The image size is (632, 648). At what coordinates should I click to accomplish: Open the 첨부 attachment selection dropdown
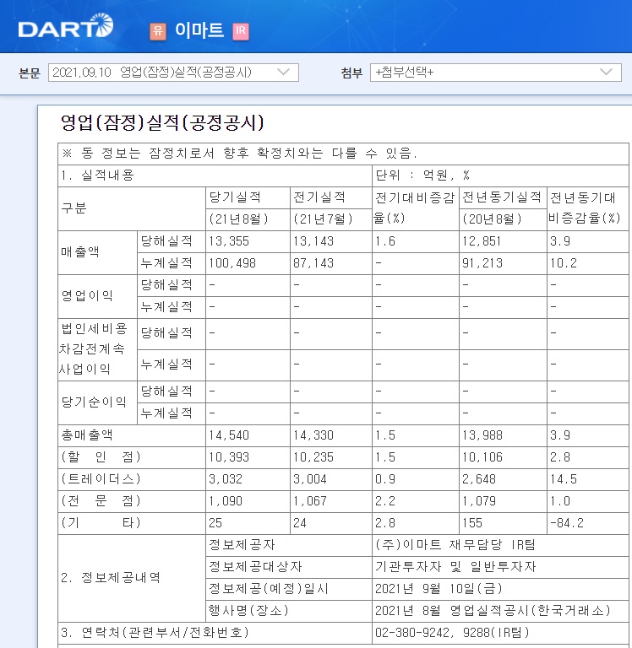[496, 73]
